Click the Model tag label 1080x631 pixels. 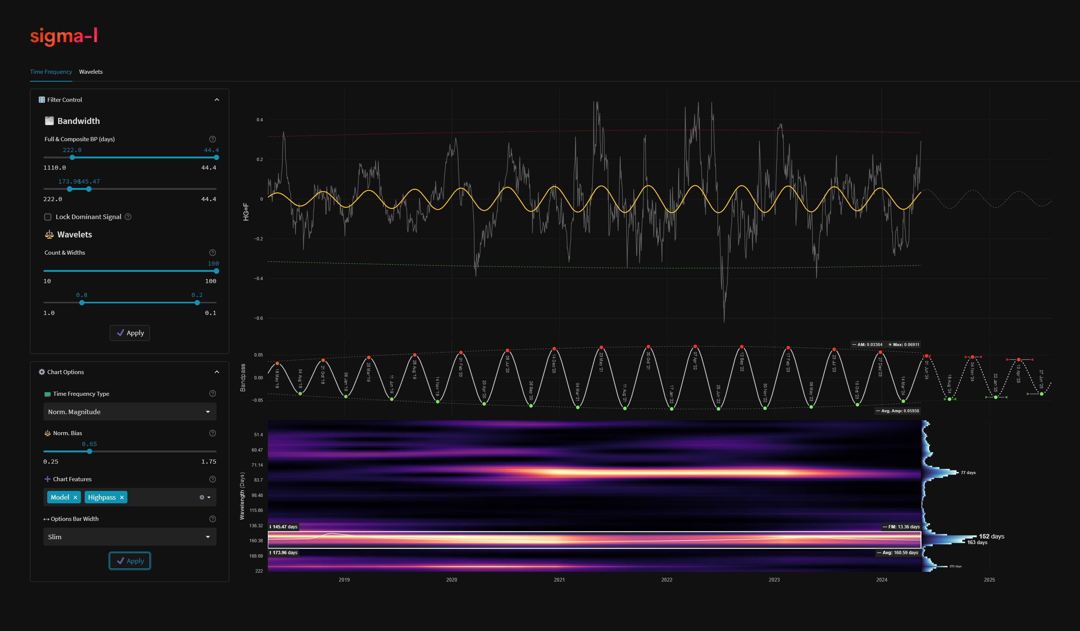click(x=60, y=497)
